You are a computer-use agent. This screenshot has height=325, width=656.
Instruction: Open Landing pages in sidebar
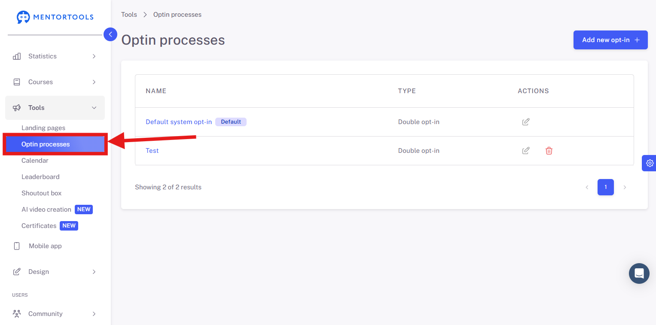pos(43,128)
